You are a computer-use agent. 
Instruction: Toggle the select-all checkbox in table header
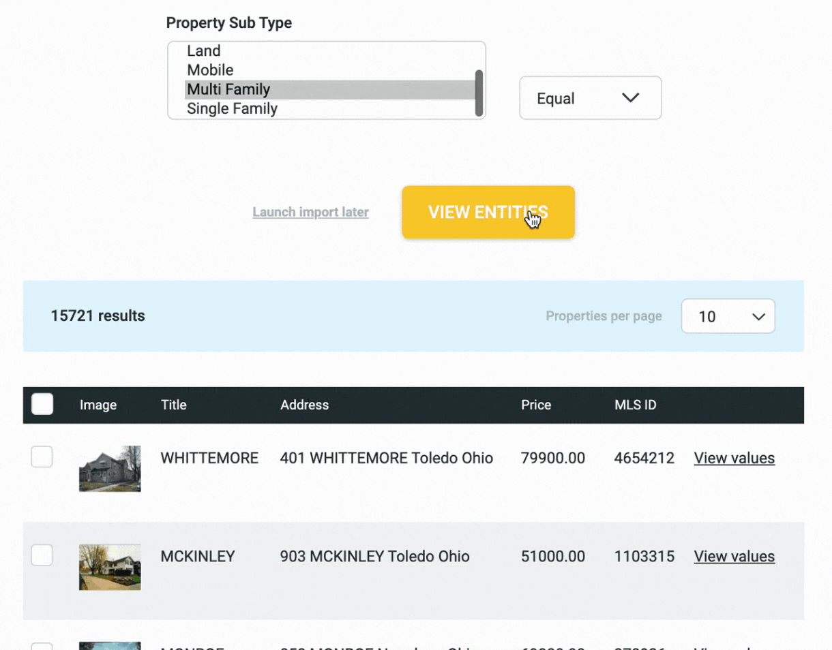[x=42, y=404]
